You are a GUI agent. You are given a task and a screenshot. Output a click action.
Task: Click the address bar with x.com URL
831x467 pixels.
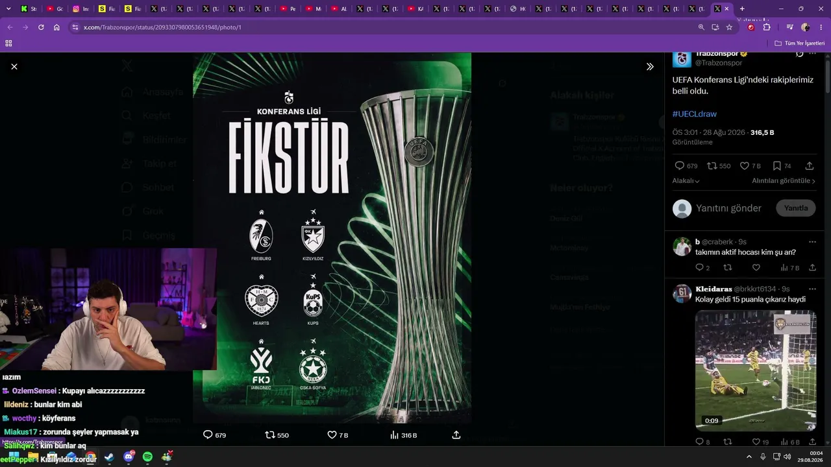pyautogui.click(x=388, y=27)
